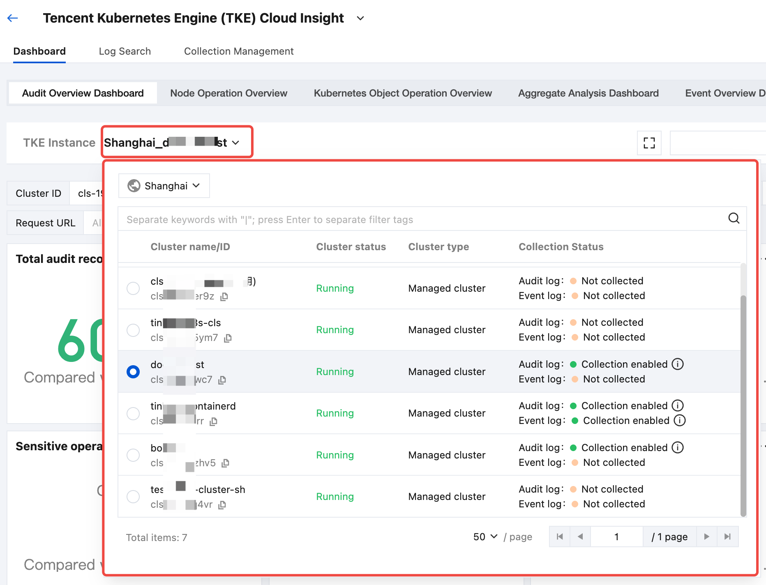Select the containerd cluster radio button
766x585 pixels.
[x=133, y=413]
